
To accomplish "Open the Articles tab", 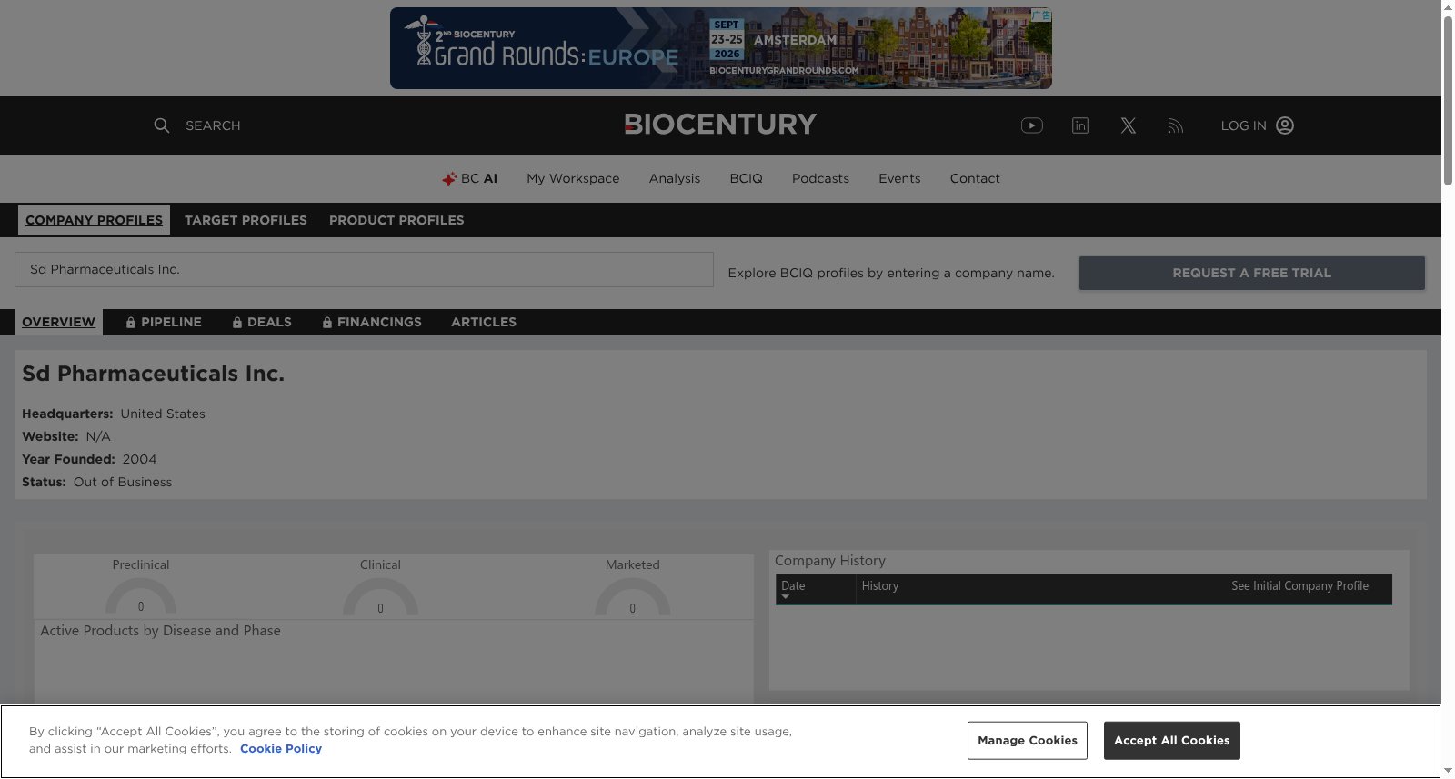I will click(484, 323).
